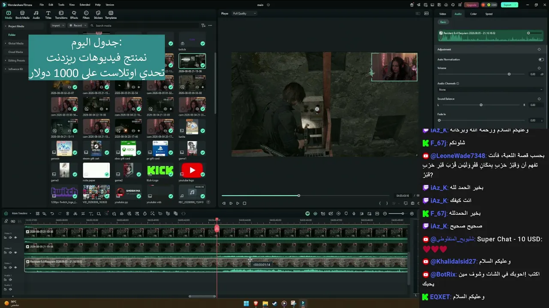Viewport: 549px width, 308px height.
Task: Hide the Video 3 track
Action: tap(15, 237)
